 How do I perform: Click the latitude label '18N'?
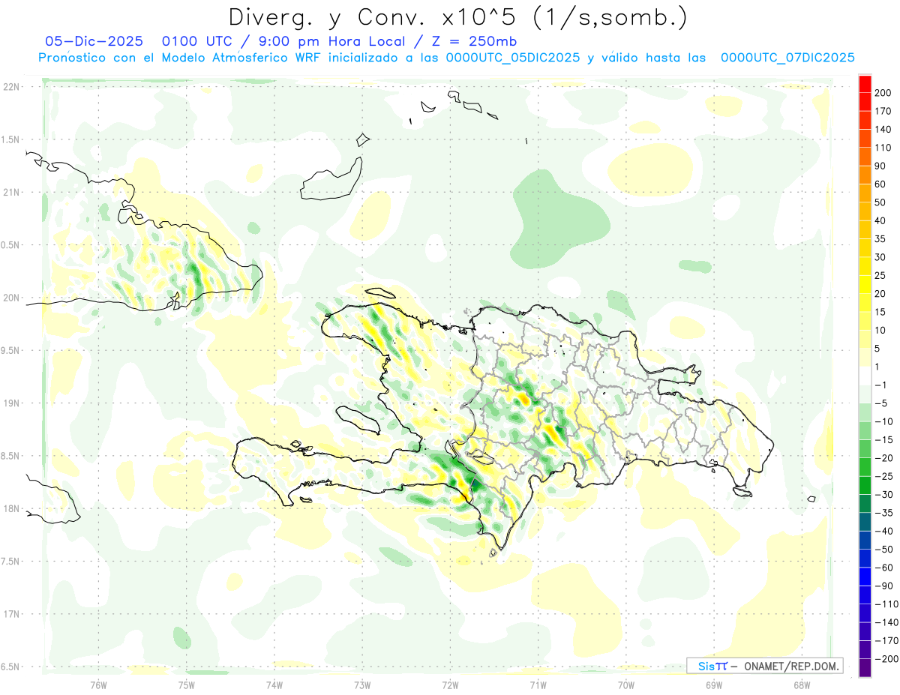11,508
